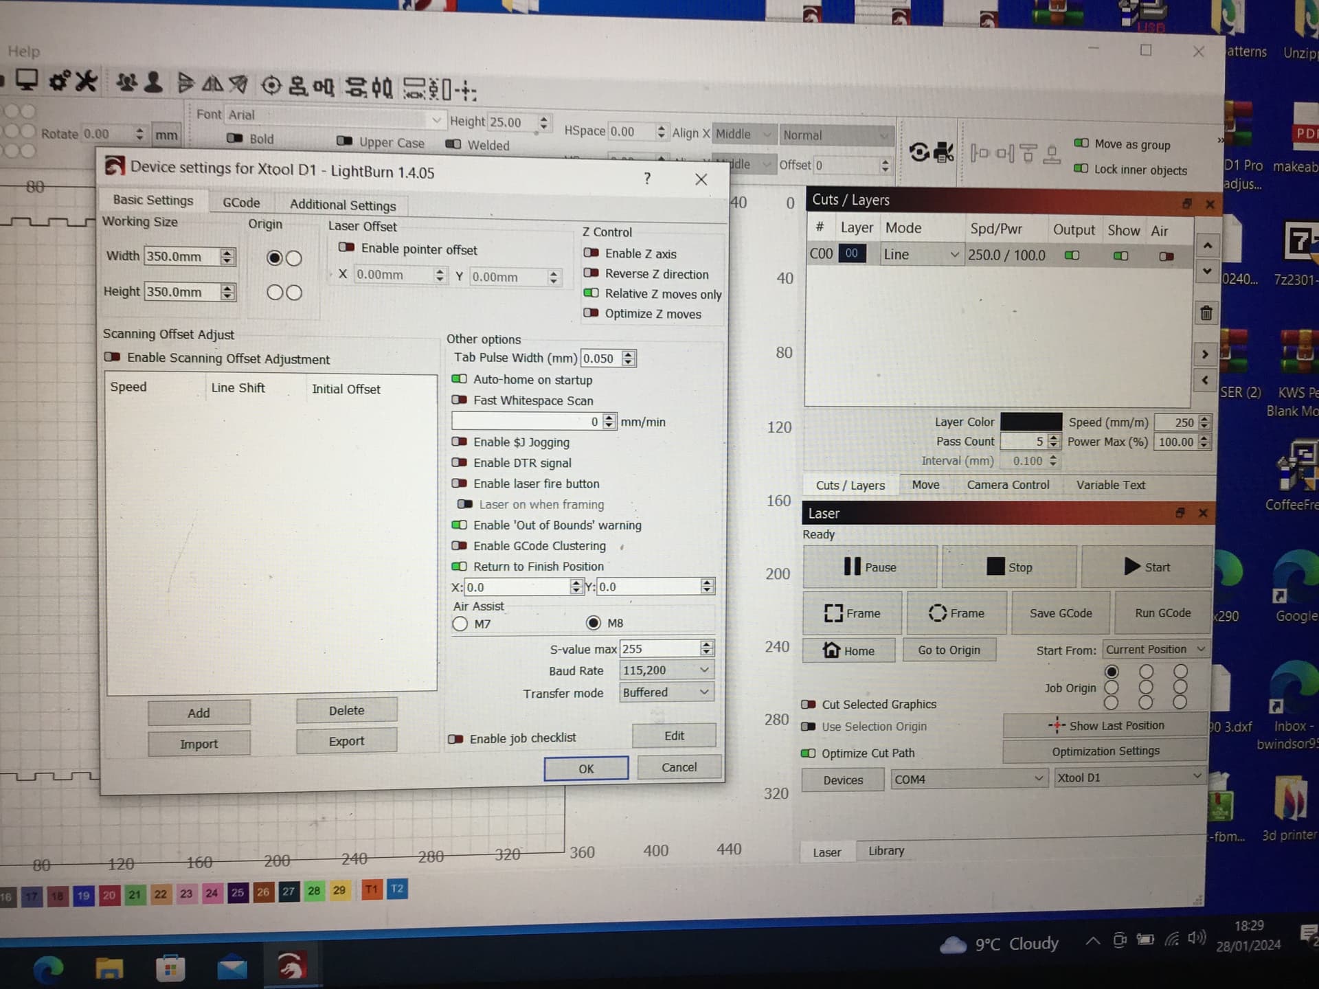Undock the Laser panel using float icon
This screenshot has height=989, width=1319.
(1180, 512)
